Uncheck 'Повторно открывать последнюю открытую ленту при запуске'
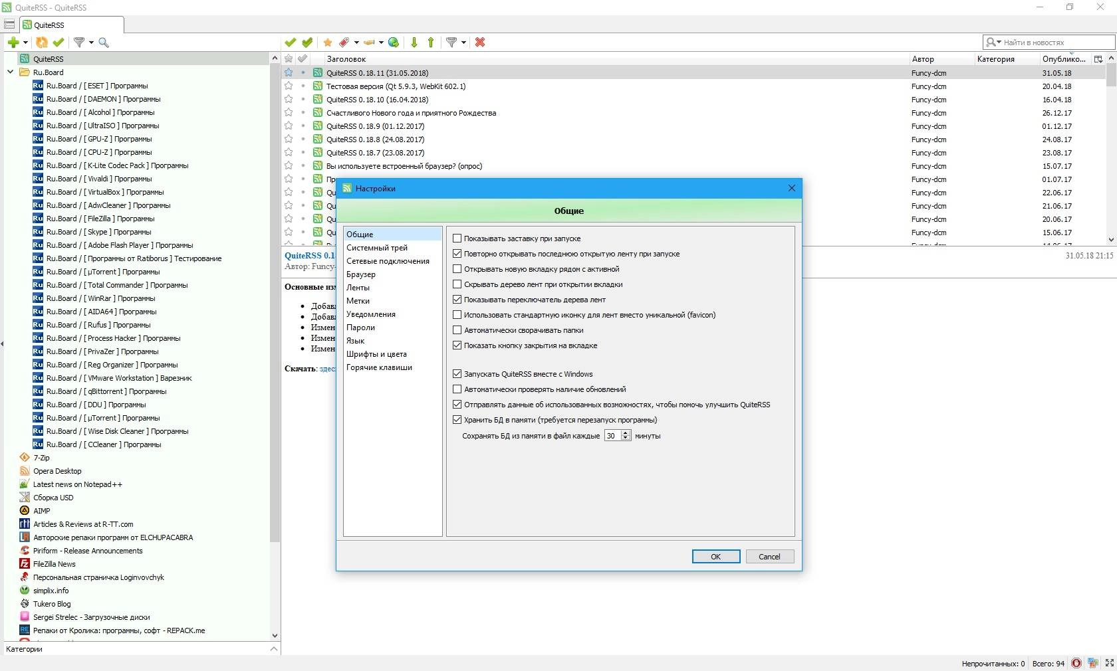The width and height of the screenshot is (1117, 671). coord(457,254)
